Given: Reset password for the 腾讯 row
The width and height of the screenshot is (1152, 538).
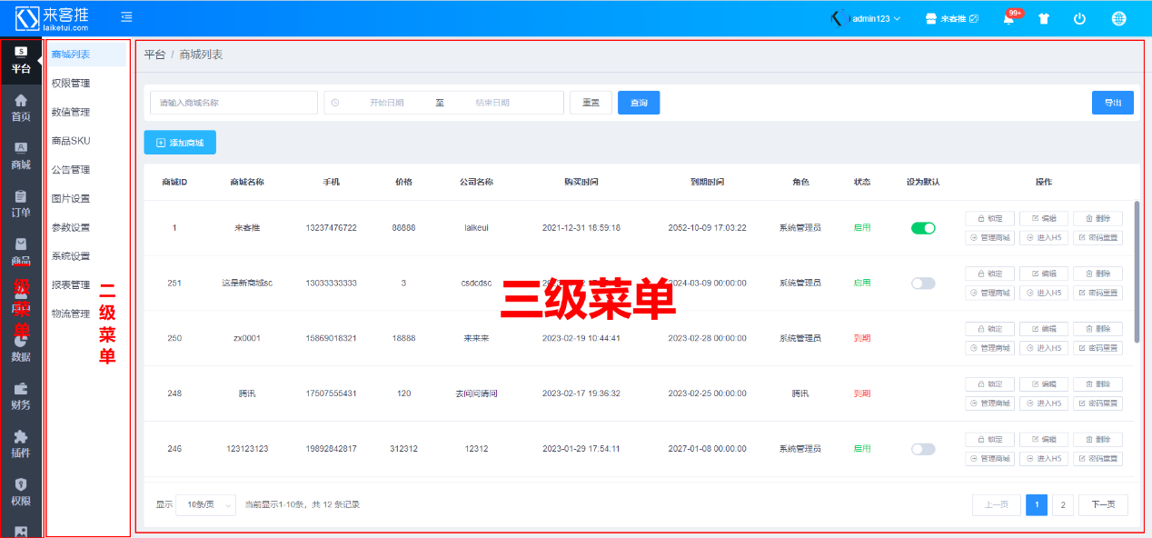Looking at the screenshot, I should 1097,403.
